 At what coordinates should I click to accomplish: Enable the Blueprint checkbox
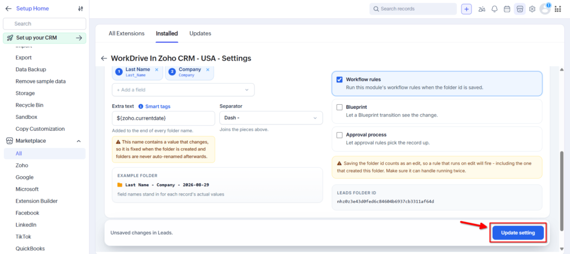[340, 108]
